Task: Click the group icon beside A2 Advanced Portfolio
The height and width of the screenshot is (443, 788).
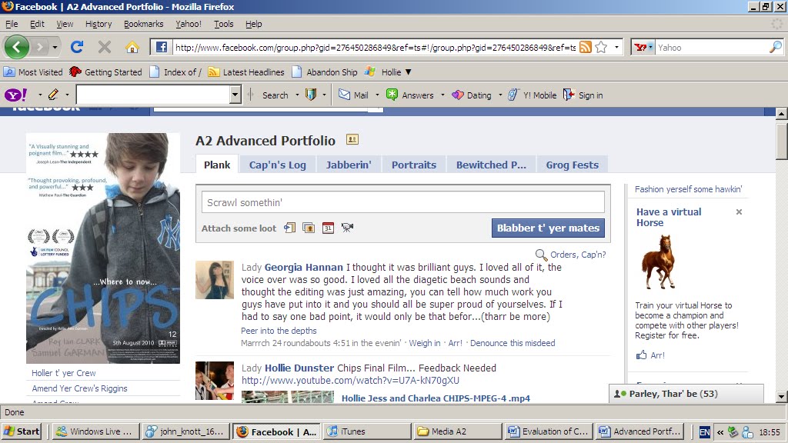Action: (x=352, y=140)
